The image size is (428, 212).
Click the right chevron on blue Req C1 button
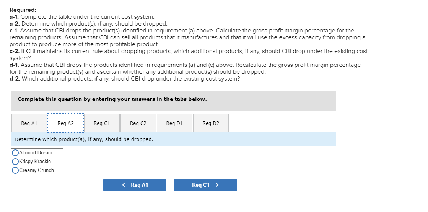point(217,185)
